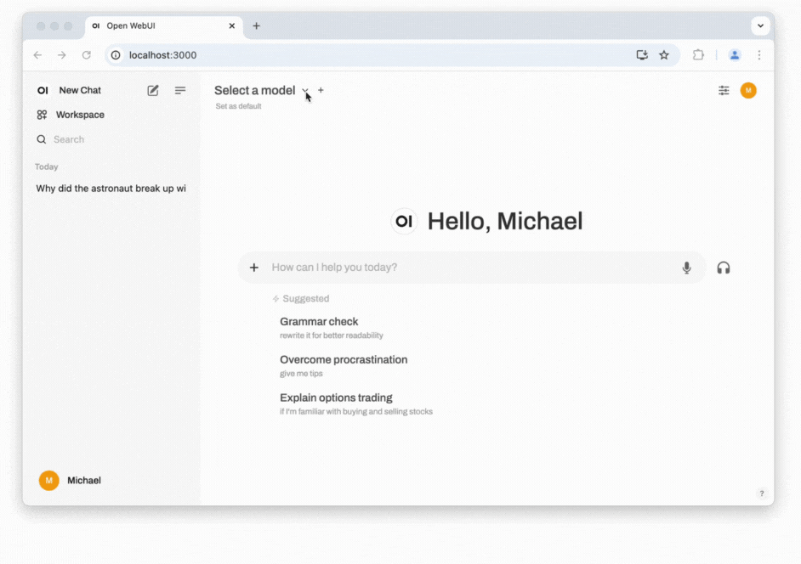Click the Search icon in the sidebar

(41, 138)
